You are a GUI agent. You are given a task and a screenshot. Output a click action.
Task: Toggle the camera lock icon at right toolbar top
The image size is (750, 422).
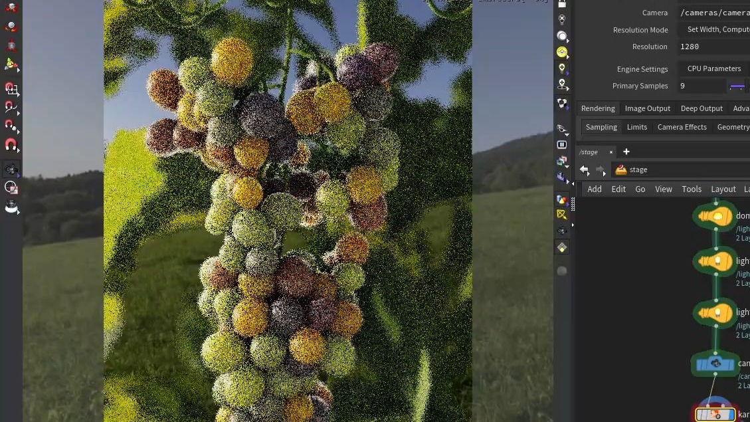562,4
